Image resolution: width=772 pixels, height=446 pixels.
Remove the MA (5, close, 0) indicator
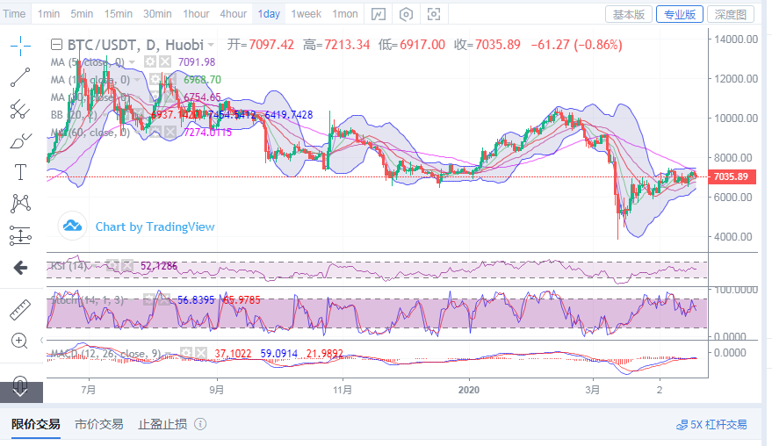pos(165,62)
